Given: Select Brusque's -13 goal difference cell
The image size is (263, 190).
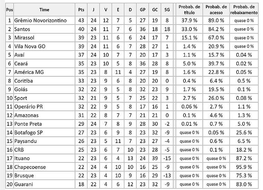Looking at the screenshot, I should (x=167, y=175).
